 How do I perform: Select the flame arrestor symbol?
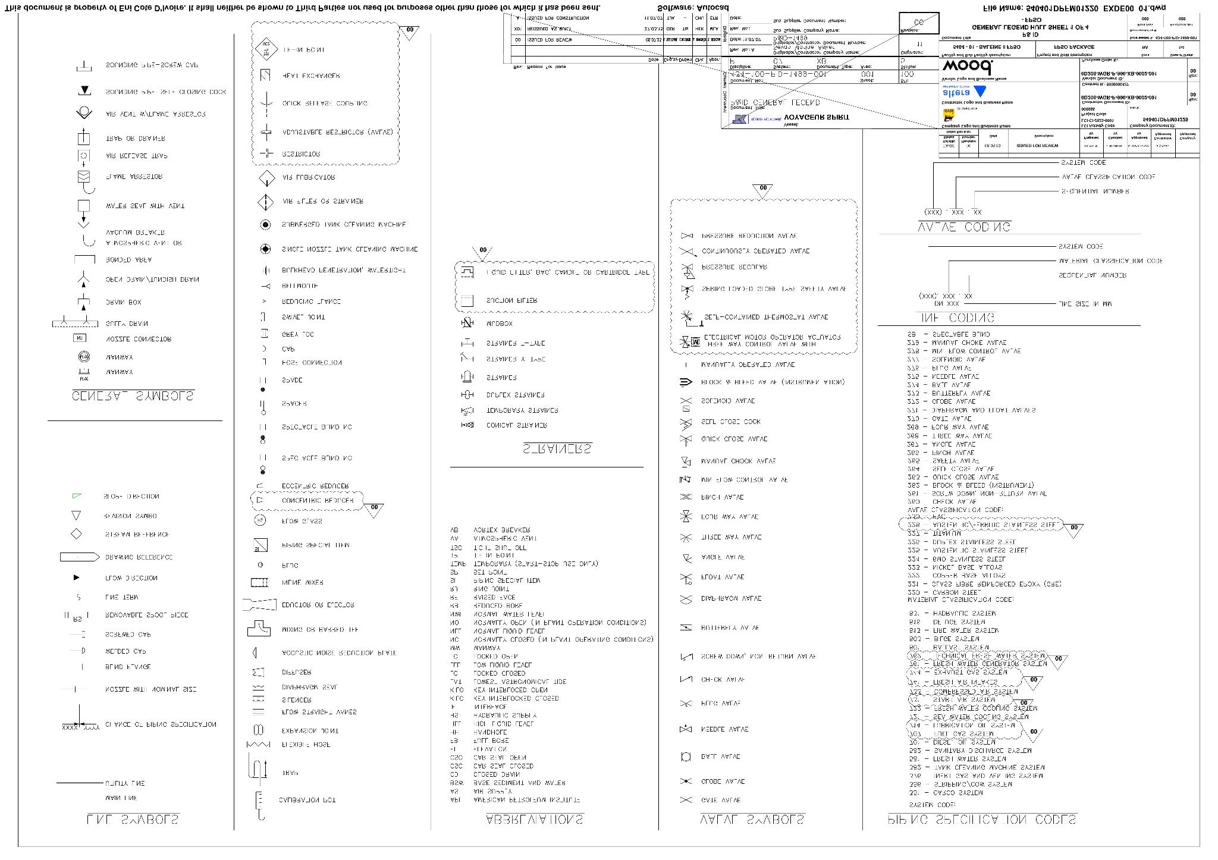[86, 181]
